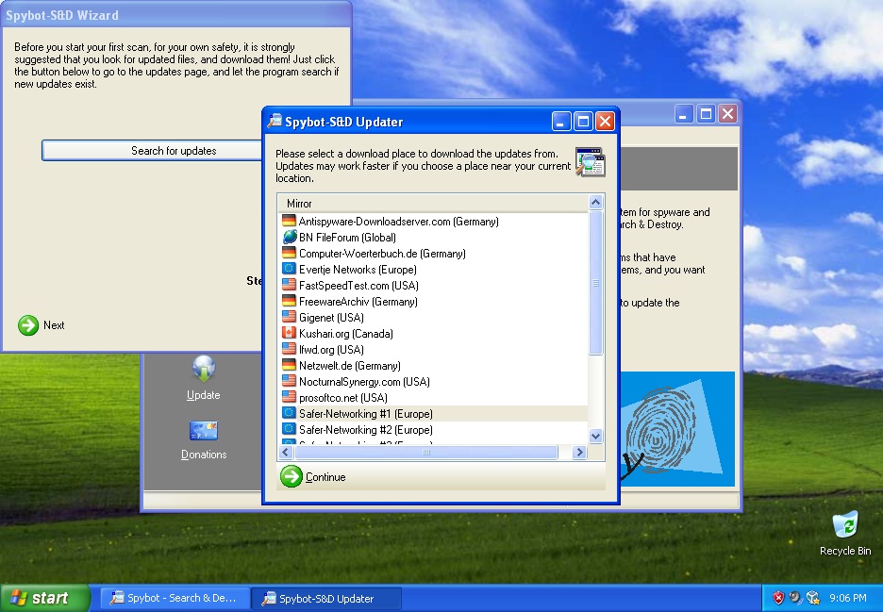The image size is (883, 612).
Task: Select Computer-Woerterbuch.de (Germany) mirror
Action: (433, 254)
